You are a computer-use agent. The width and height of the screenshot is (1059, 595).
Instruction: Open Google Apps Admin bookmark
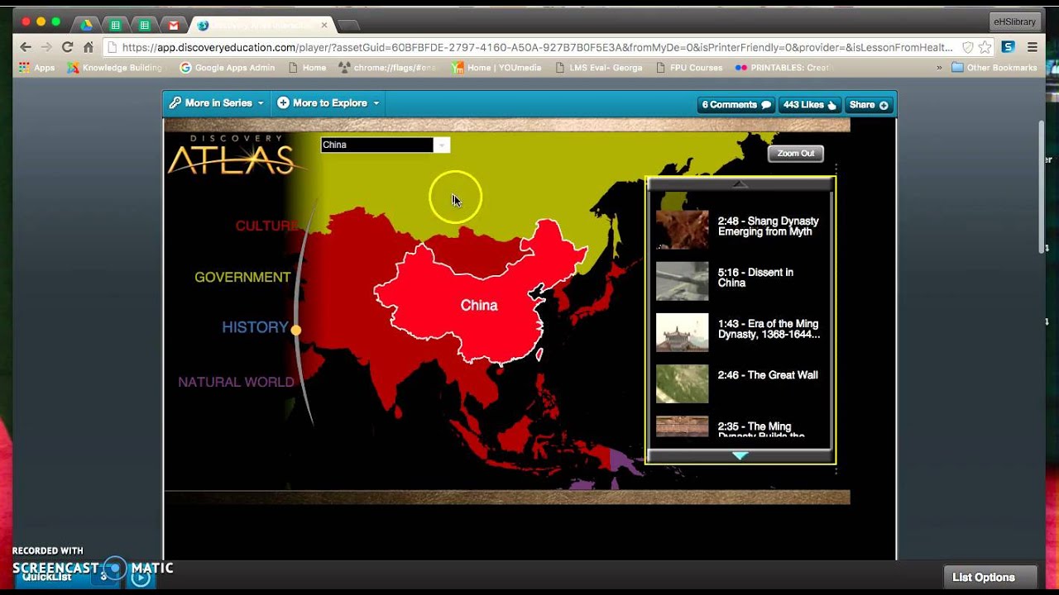[x=227, y=68]
